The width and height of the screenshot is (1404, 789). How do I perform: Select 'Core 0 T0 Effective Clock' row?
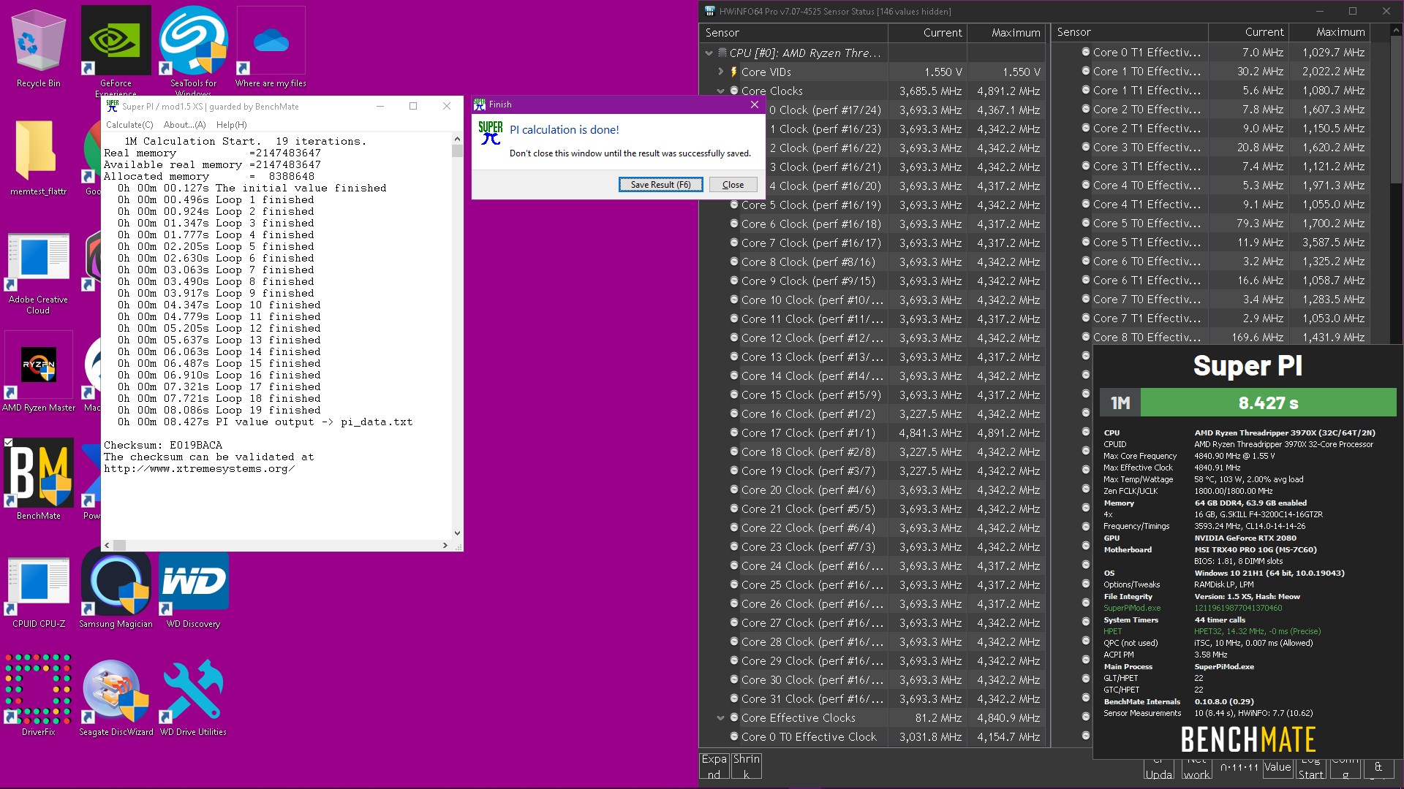[873, 736]
